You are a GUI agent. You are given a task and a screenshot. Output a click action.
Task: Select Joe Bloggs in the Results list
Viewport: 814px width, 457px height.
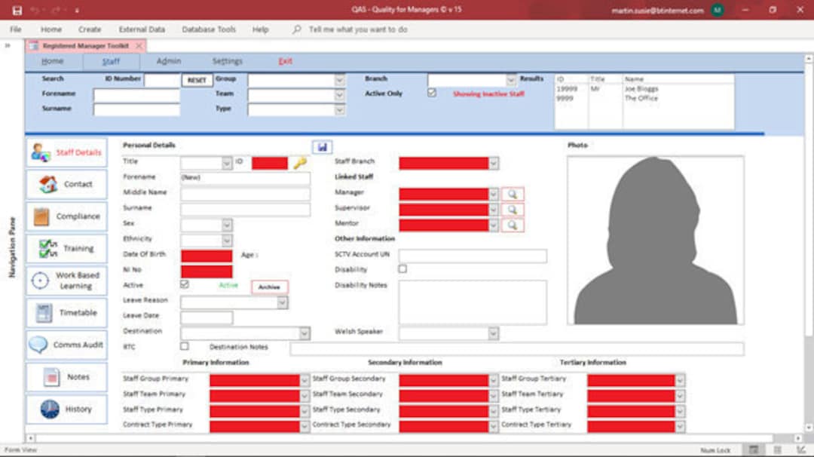641,88
